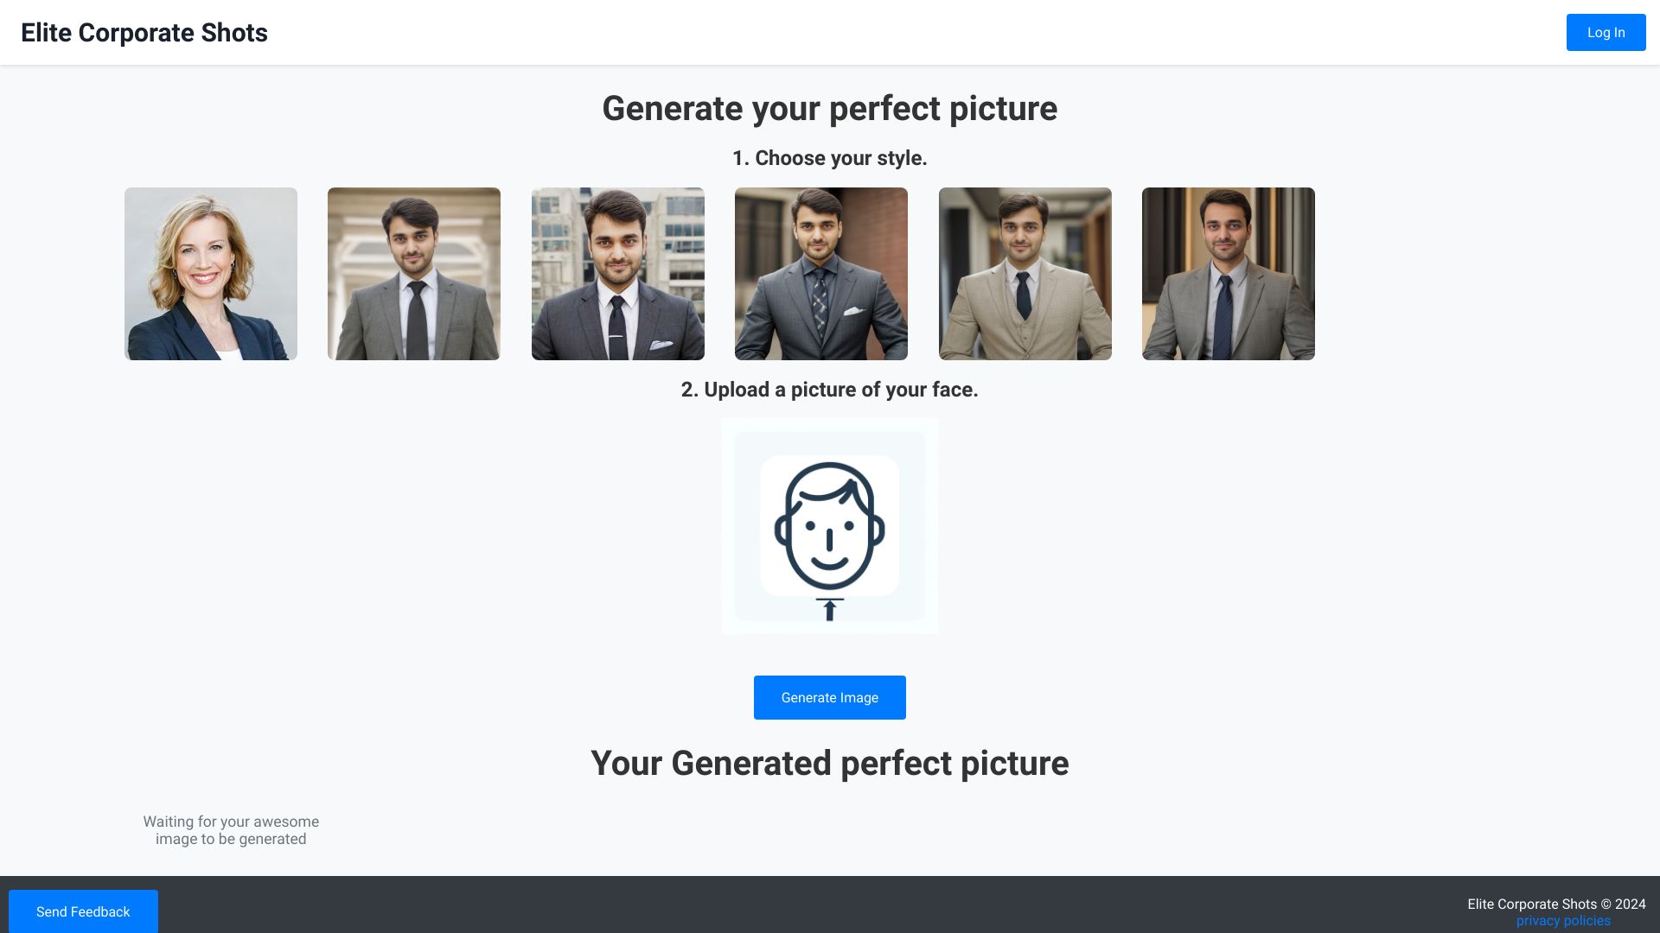
Task: Select the style with the blonde woman thumbnail
Action: (210, 273)
